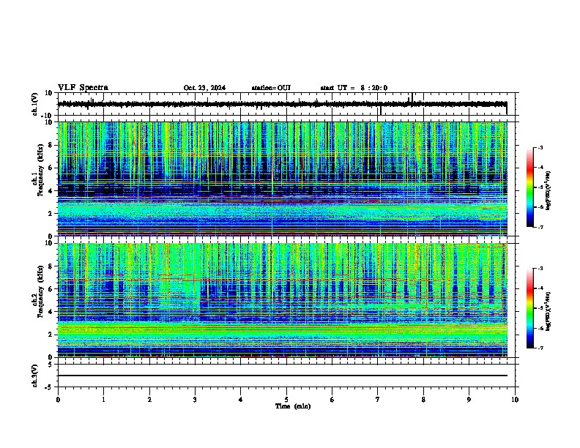580x448 pixels.
Task: Click time-axis tick label "5"
Action: 286,400
